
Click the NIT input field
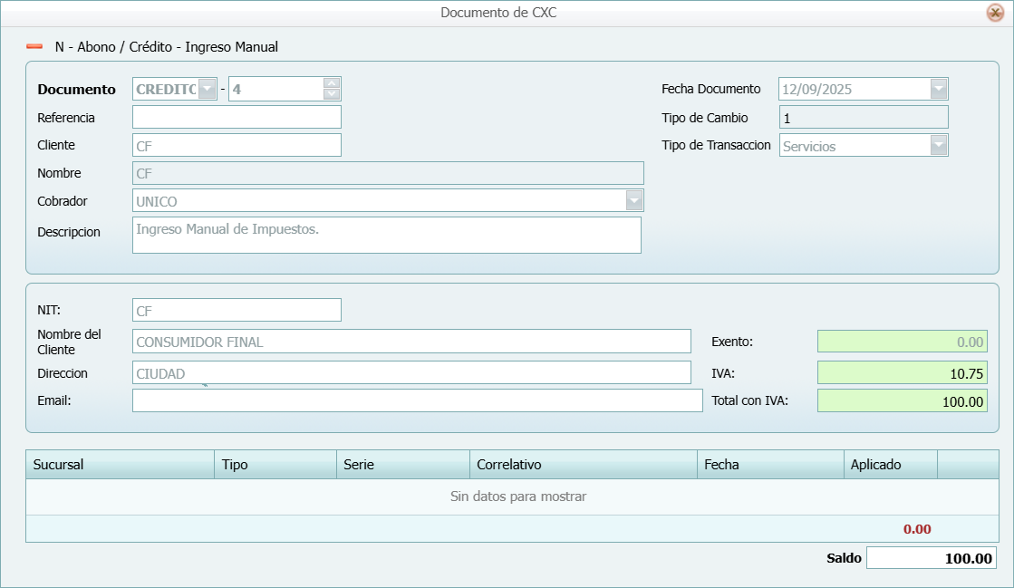pyautogui.click(x=237, y=310)
